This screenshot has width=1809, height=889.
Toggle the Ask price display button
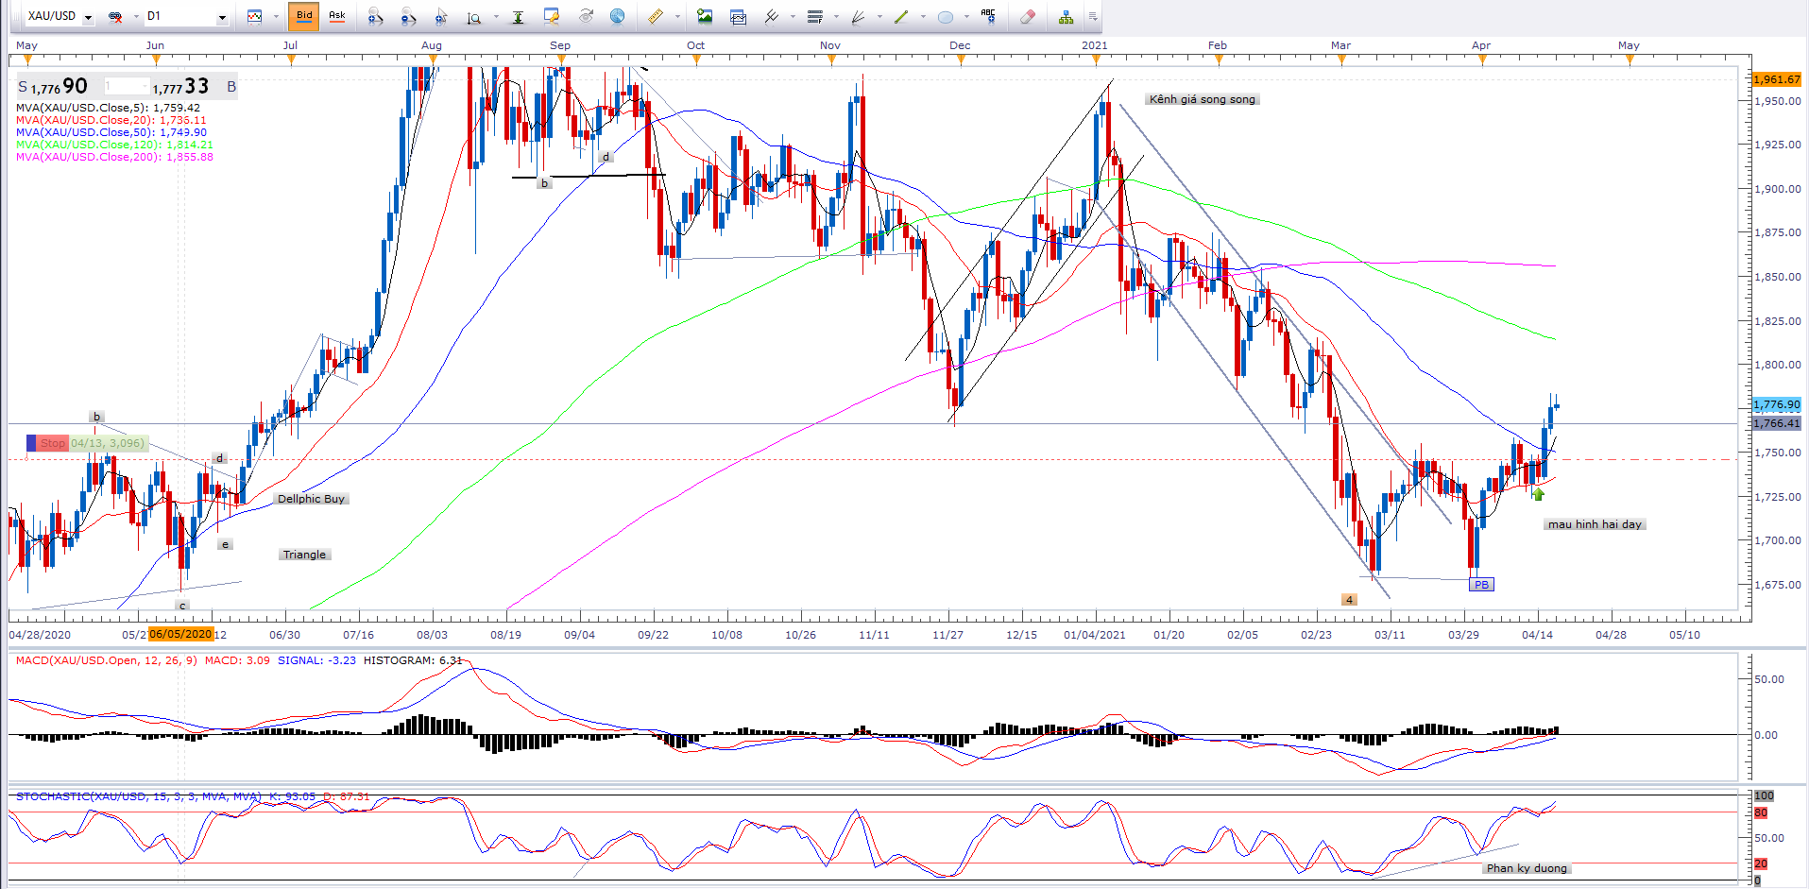click(x=337, y=16)
